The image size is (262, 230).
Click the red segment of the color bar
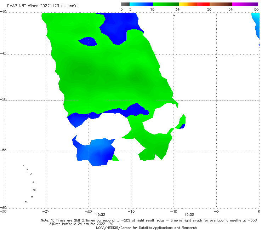click(203, 4)
